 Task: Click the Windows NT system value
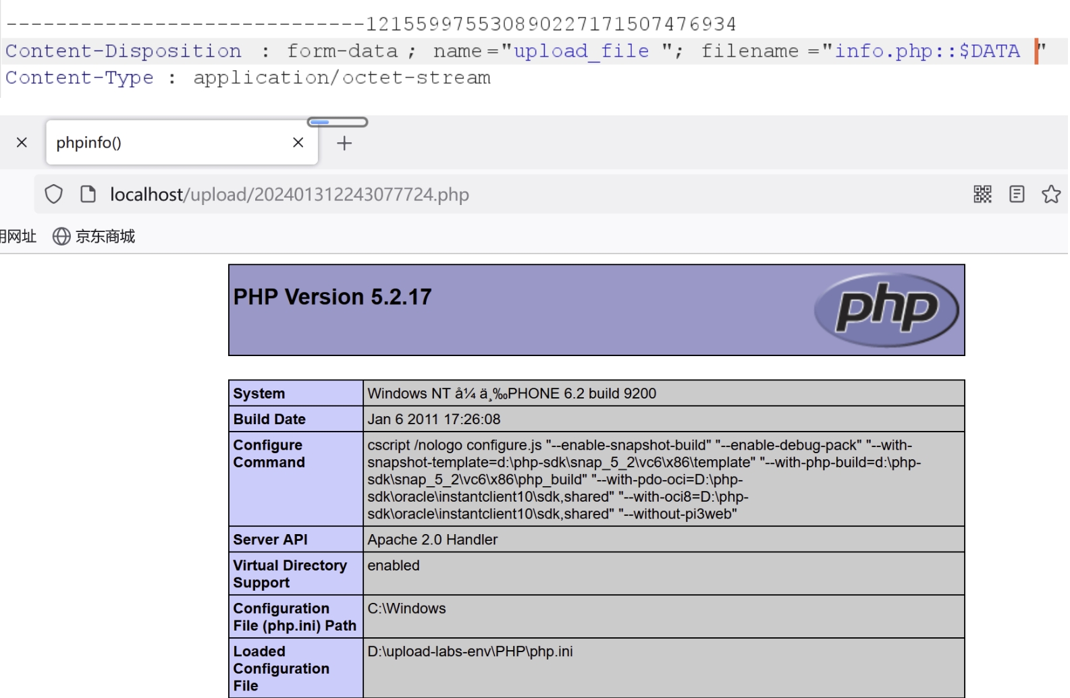coord(512,393)
